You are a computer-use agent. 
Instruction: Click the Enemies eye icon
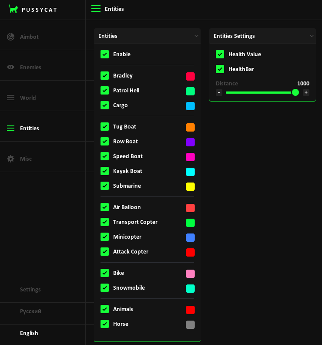coord(11,67)
